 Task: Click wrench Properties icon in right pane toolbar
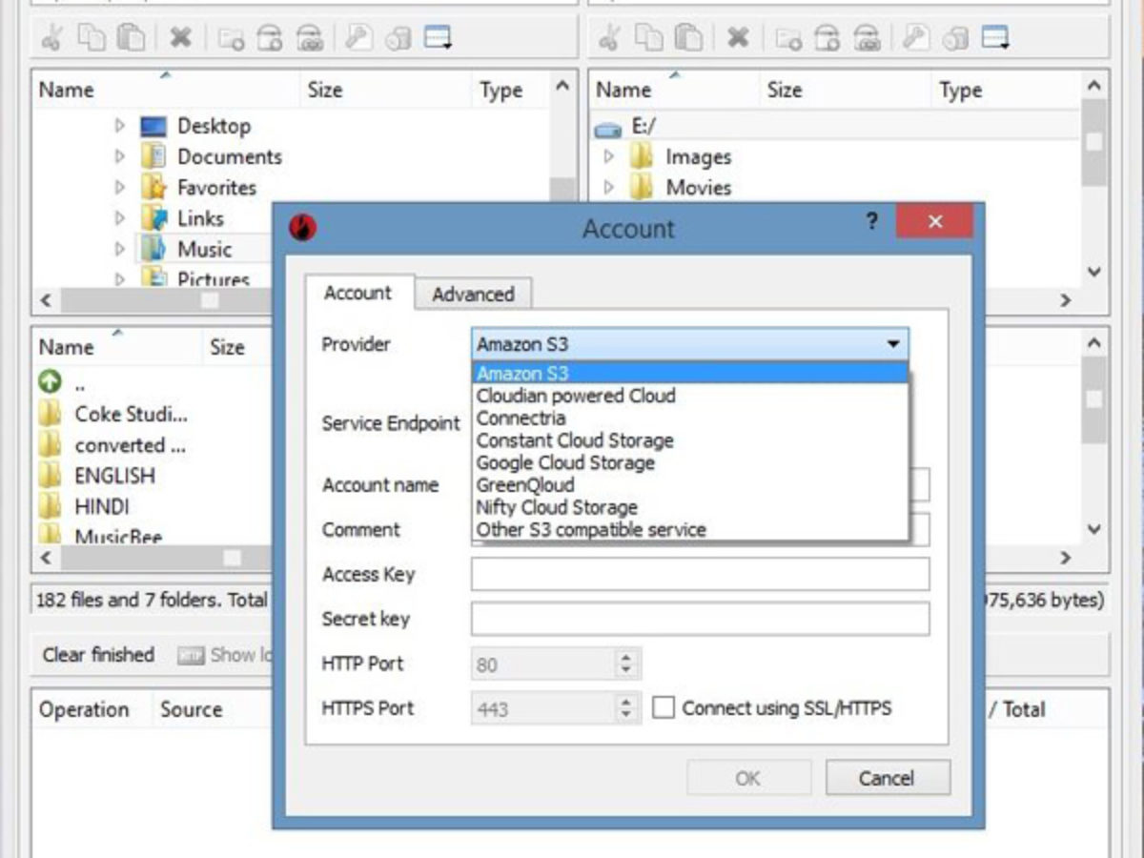917,37
